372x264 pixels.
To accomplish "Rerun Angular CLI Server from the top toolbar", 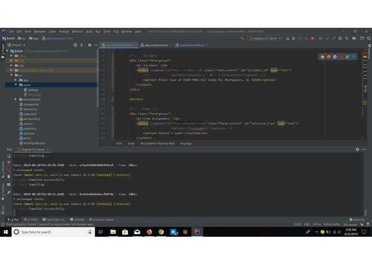I will (x=287, y=38).
